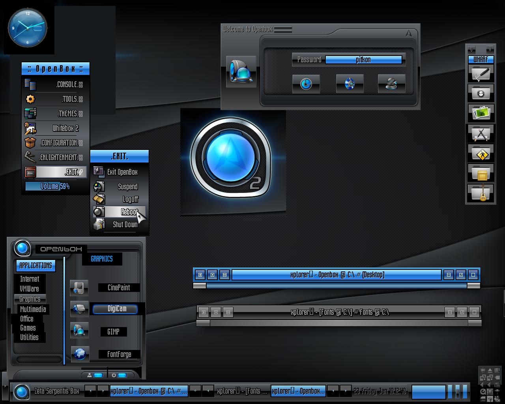Click the blue orb start button on taskbar

pos(21,392)
